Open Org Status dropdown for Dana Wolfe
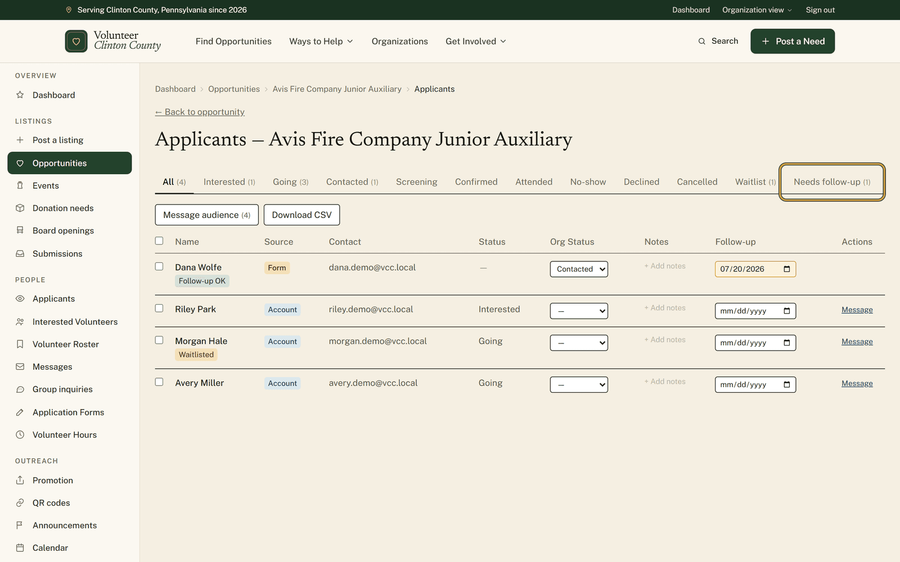The image size is (900, 562). (x=579, y=269)
